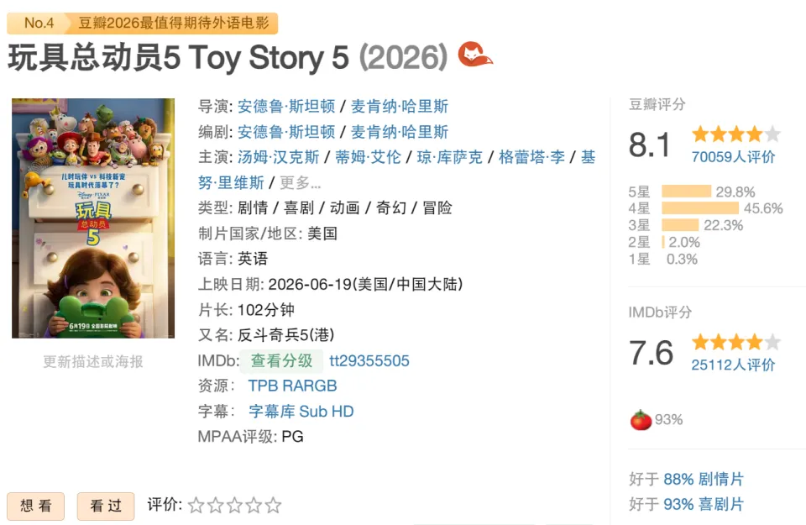Click the IMDb rating stars
806x525 pixels.
pyautogui.click(x=736, y=342)
